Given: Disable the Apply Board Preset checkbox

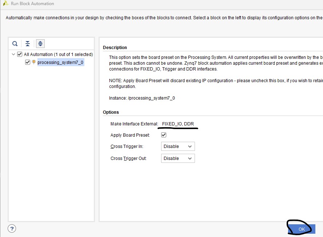Looking at the screenshot, I should [x=164, y=135].
